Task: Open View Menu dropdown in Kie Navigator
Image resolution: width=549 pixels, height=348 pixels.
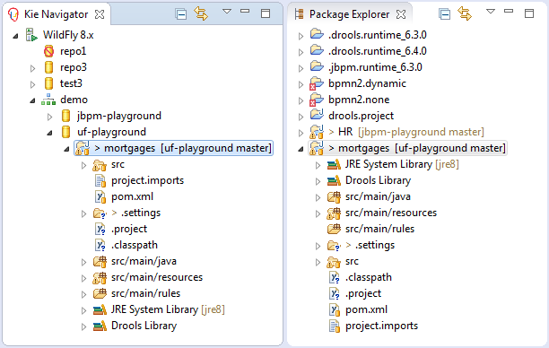Action: (227, 12)
